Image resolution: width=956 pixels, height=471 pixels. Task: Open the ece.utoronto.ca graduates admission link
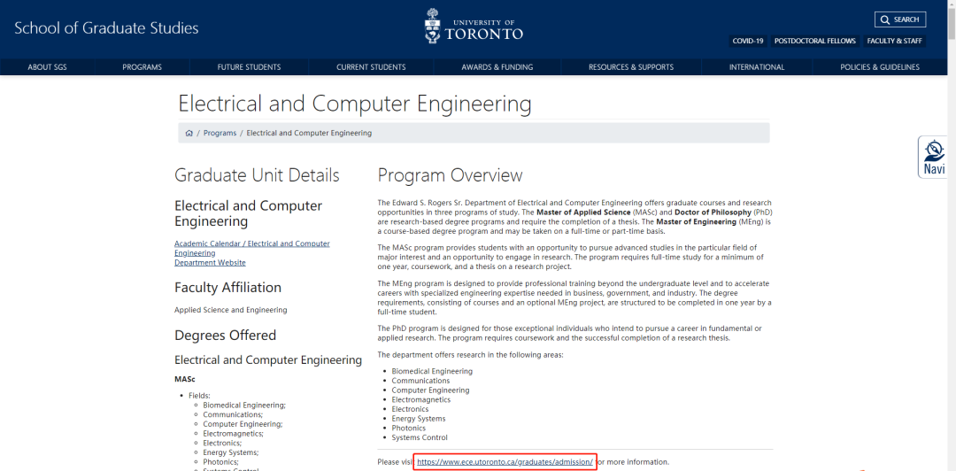point(505,462)
